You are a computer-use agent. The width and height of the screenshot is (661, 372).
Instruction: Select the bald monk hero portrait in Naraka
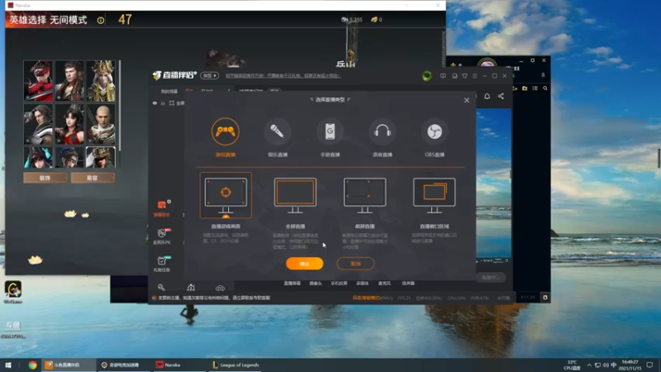pyautogui.click(x=101, y=125)
